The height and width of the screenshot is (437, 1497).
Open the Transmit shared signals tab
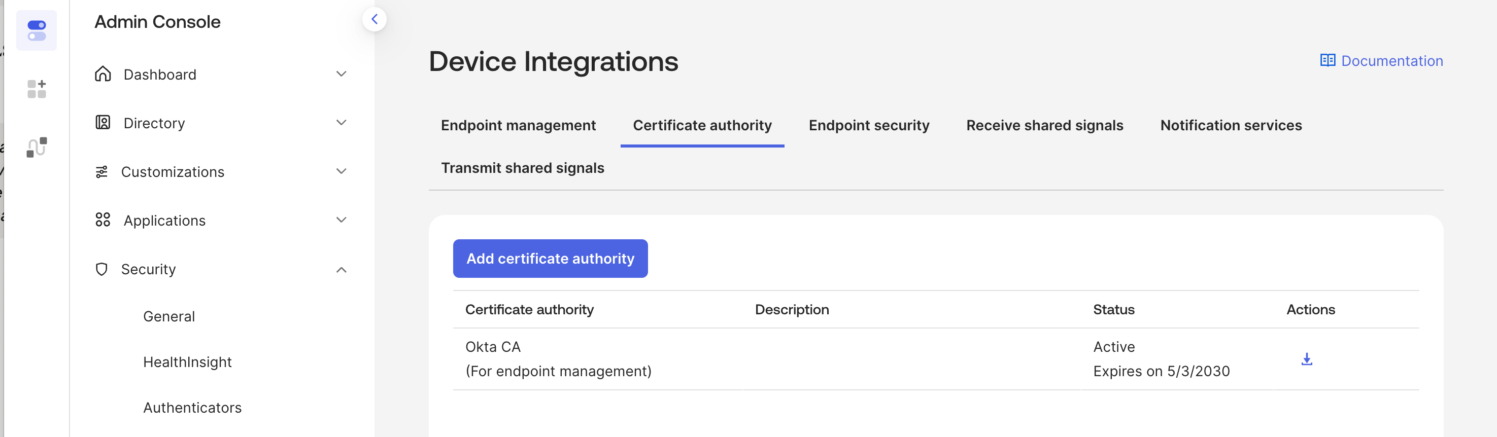[x=523, y=168]
